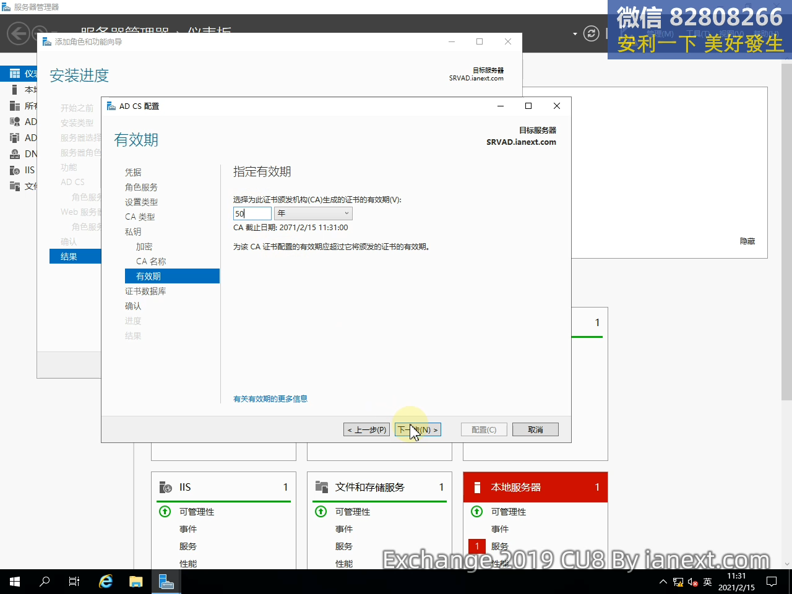Click the 文件和存储服务 tile icon
Image resolution: width=792 pixels, height=594 pixels.
[321, 487]
